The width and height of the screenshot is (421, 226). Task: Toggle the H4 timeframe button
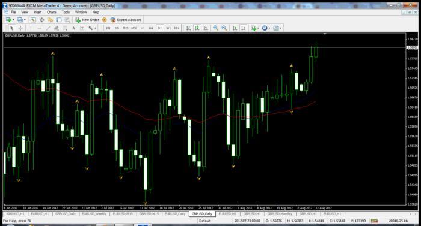point(151,28)
